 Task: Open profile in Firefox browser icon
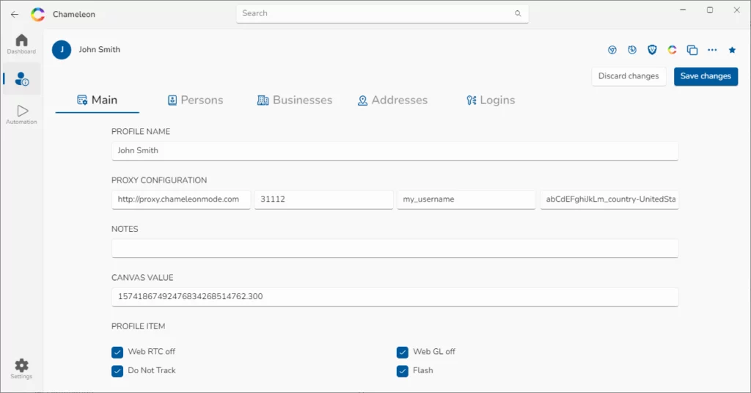point(632,50)
